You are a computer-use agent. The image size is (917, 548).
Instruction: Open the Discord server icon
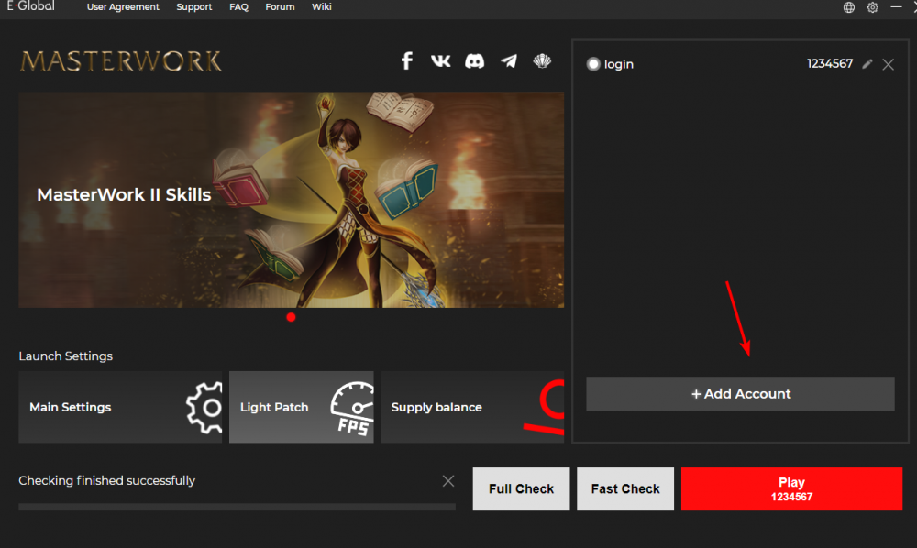pos(475,61)
